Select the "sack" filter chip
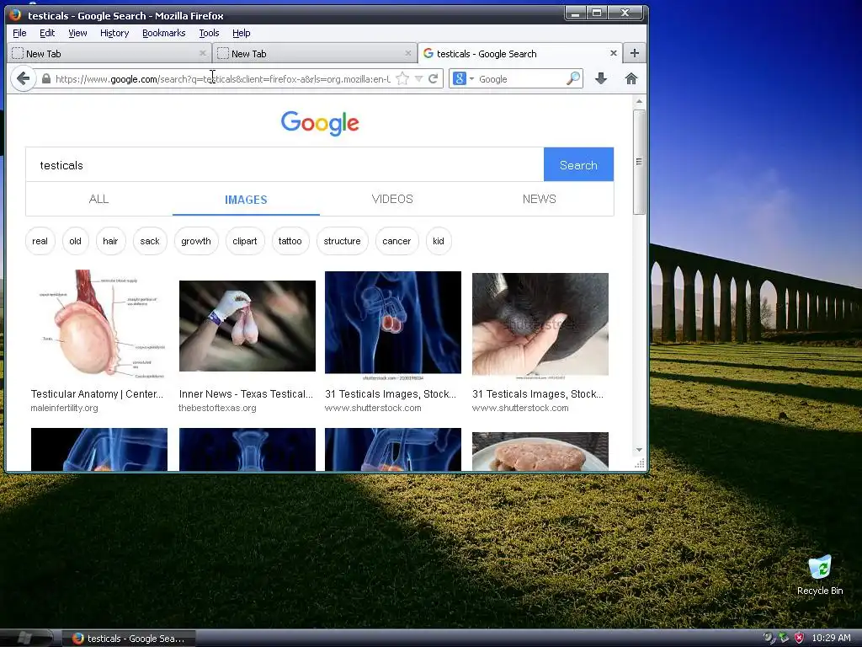The height and width of the screenshot is (647, 862). tap(150, 241)
